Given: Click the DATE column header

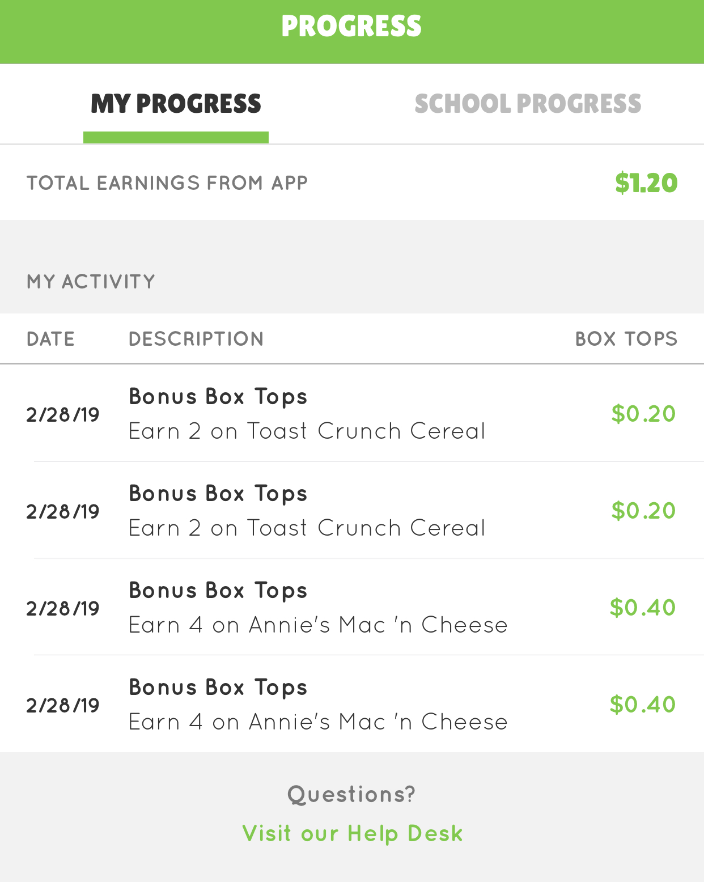Looking at the screenshot, I should click(50, 339).
